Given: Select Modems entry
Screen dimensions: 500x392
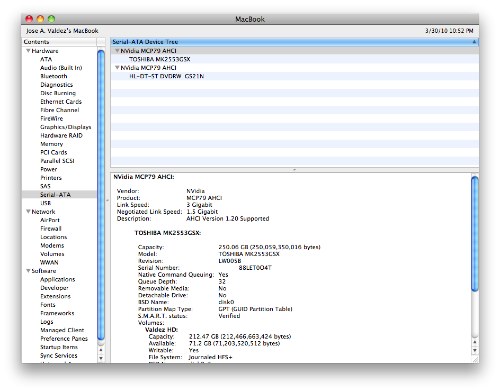Looking at the screenshot, I should pos(52,245).
